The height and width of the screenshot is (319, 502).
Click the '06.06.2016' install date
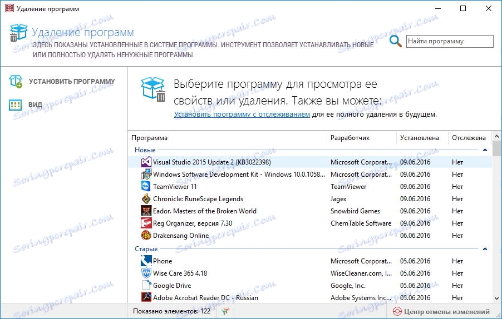(415, 235)
